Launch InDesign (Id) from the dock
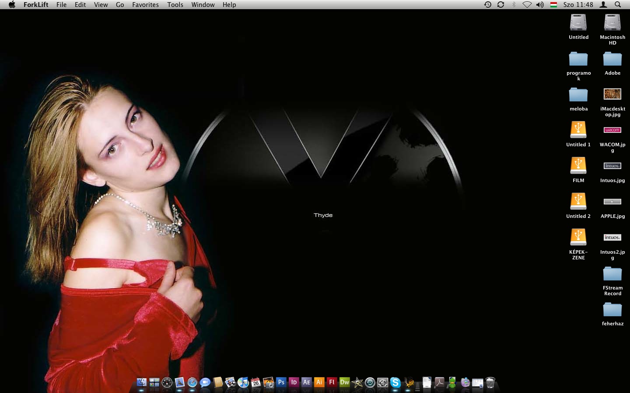 tap(294, 383)
